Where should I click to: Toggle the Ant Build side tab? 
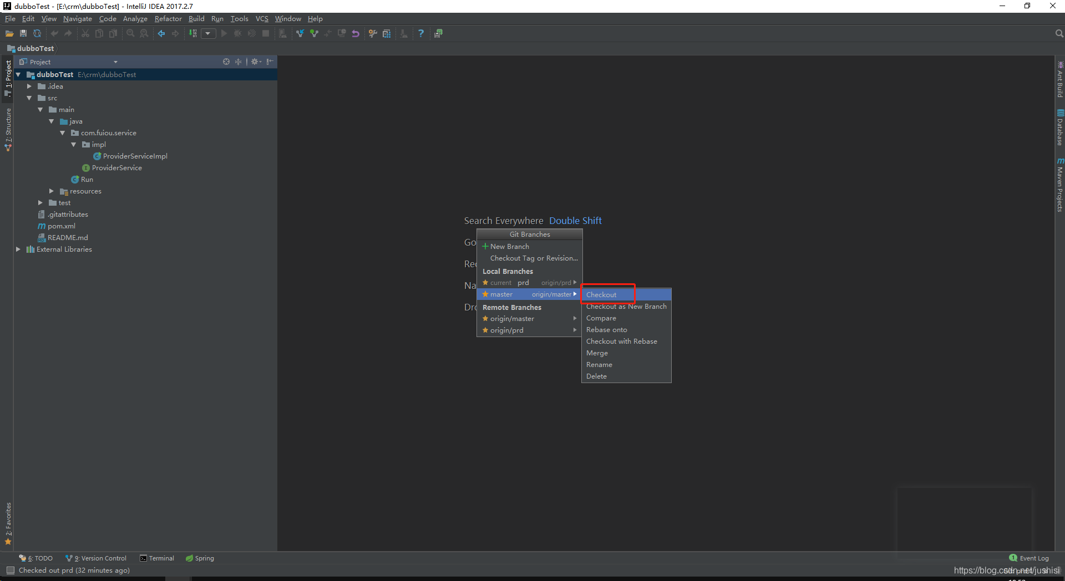pos(1060,79)
